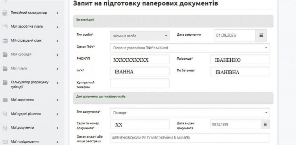The height and width of the screenshot is (145, 296).
Task: Click the folder icon beside Калькулятор розрахунку субсидії
Action: coord(5,82)
